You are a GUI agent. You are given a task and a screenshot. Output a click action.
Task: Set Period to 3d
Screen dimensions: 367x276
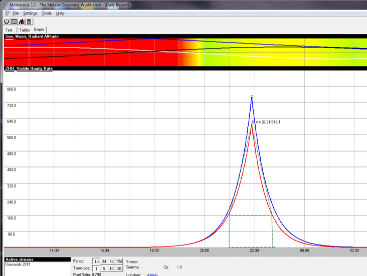104,261
